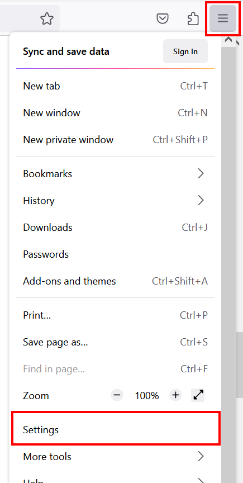
Task: Expand the History submenu
Action: (115, 201)
